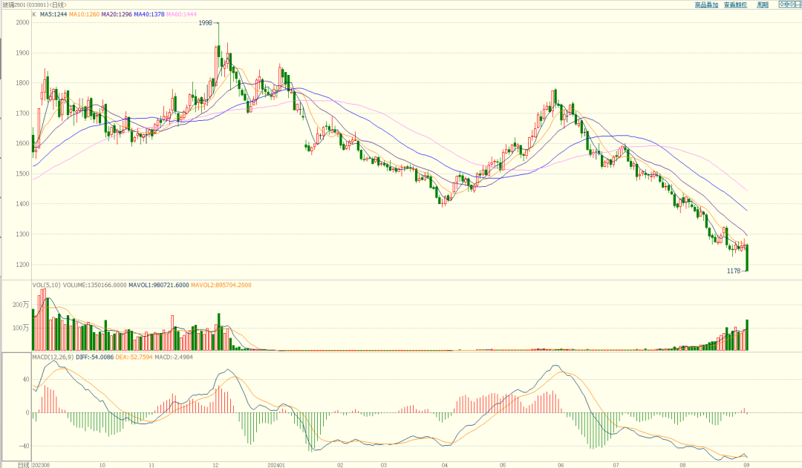Expand the 周期 period selector
The width and height of the screenshot is (802, 468).
click(763, 4)
